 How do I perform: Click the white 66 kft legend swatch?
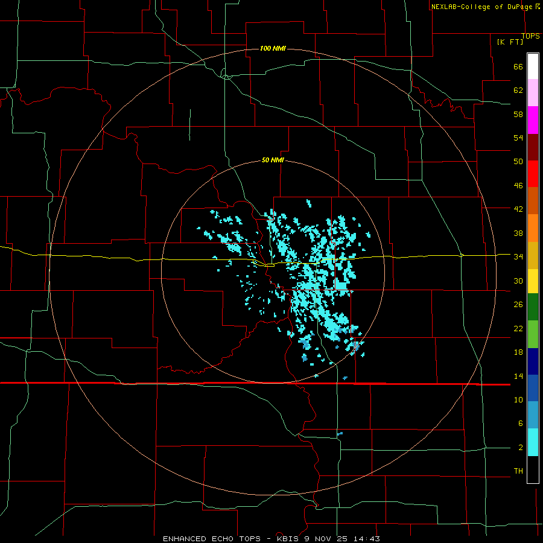pos(533,66)
